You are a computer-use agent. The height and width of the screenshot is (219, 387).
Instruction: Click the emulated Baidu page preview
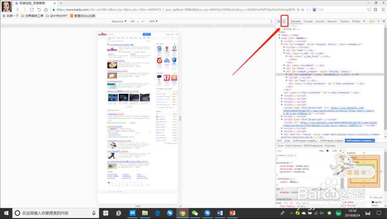pos(138,118)
